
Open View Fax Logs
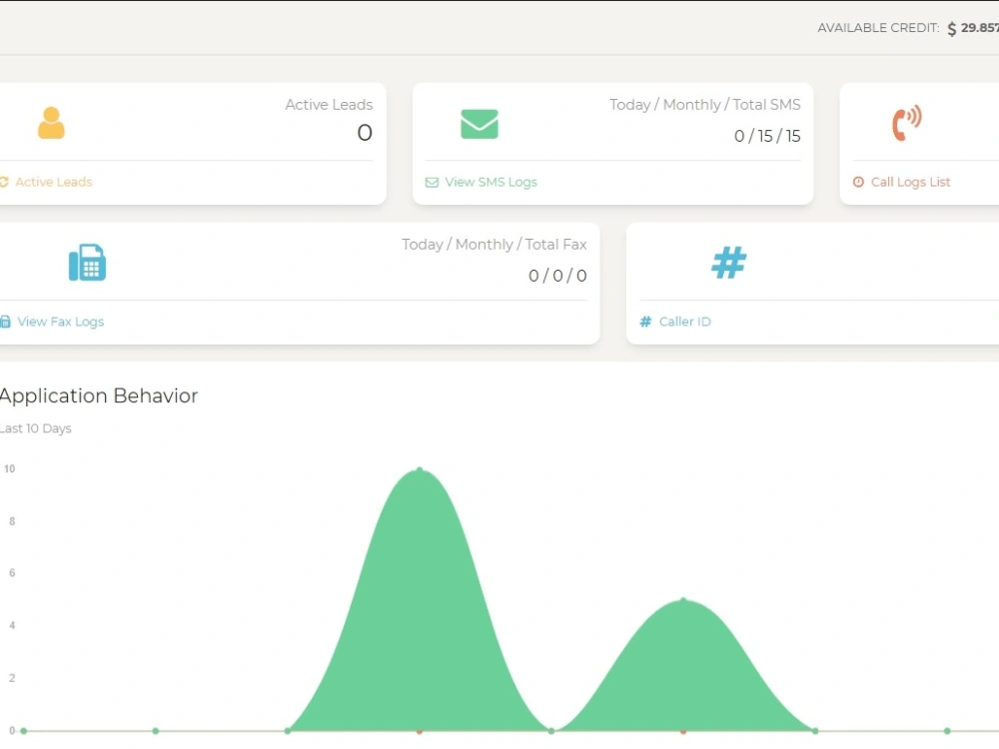(x=64, y=322)
